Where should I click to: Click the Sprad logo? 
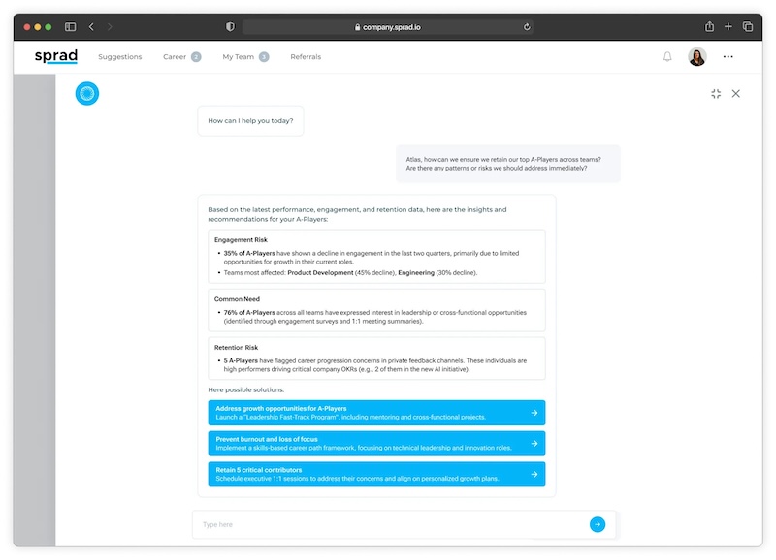coord(55,57)
